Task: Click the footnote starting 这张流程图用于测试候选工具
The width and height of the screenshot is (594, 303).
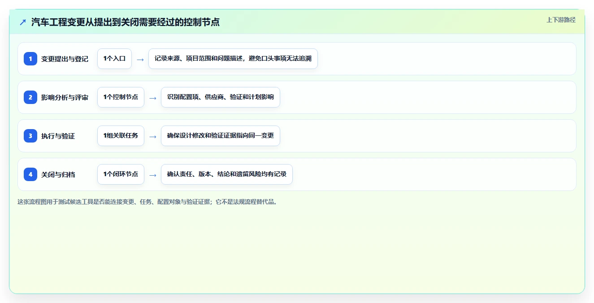Action: [x=147, y=202]
